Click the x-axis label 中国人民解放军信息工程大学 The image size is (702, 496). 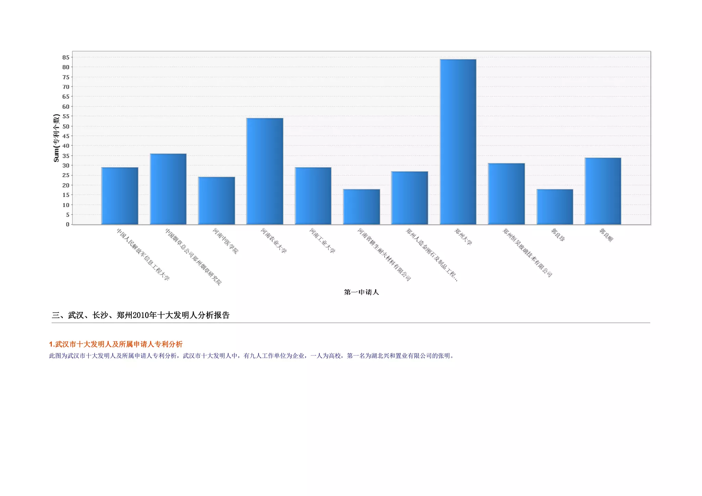[143, 255]
